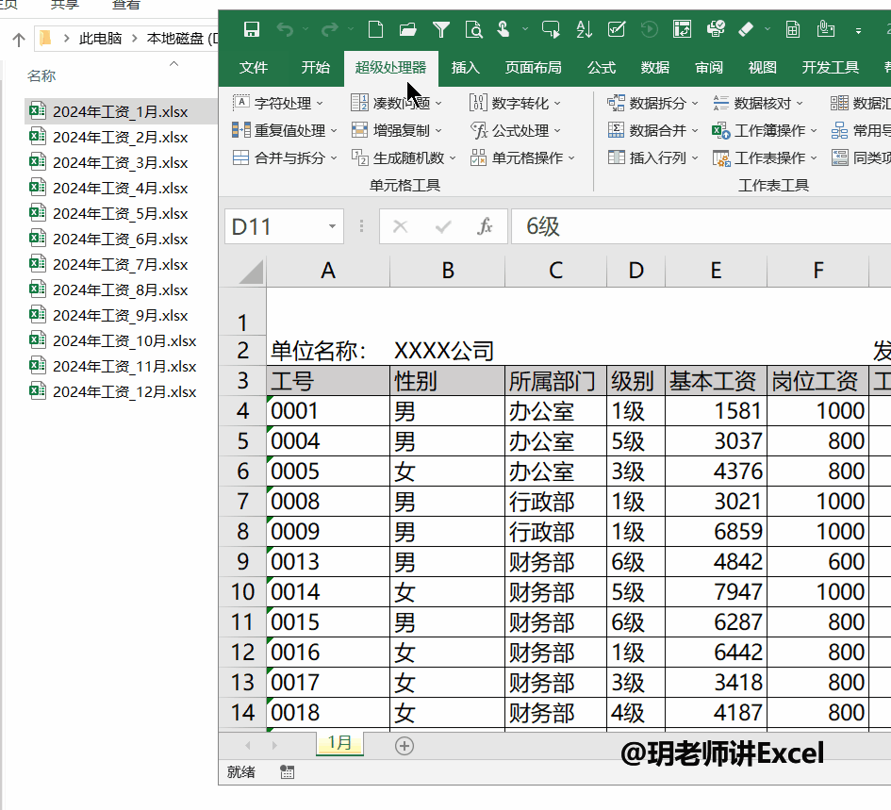Click the Explorer up-directory arrow

click(18, 40)
